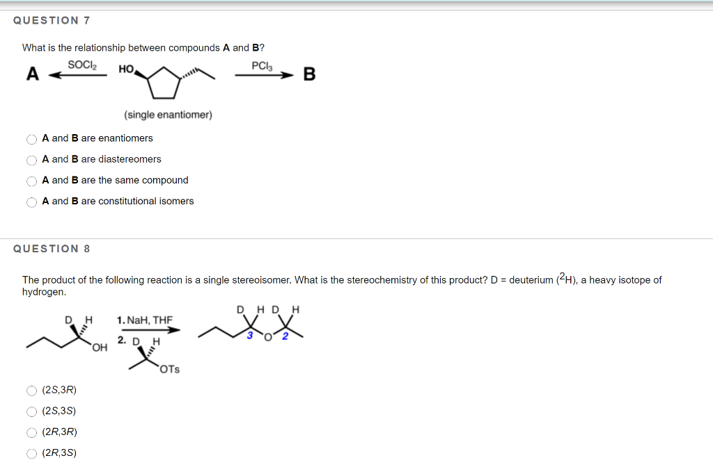Click the QUESTION 8 heading
This screenshot has height=474, width=713.
pos(52,249)
